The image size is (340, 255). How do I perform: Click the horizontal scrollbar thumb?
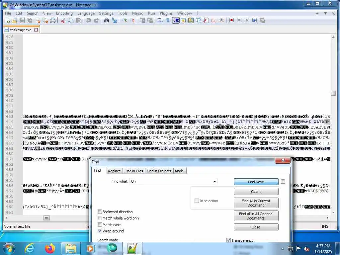46,218
